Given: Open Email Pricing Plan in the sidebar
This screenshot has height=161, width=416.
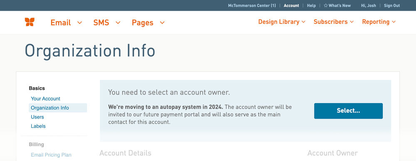Looking at the screenshot, I should (x=51, y=155).
